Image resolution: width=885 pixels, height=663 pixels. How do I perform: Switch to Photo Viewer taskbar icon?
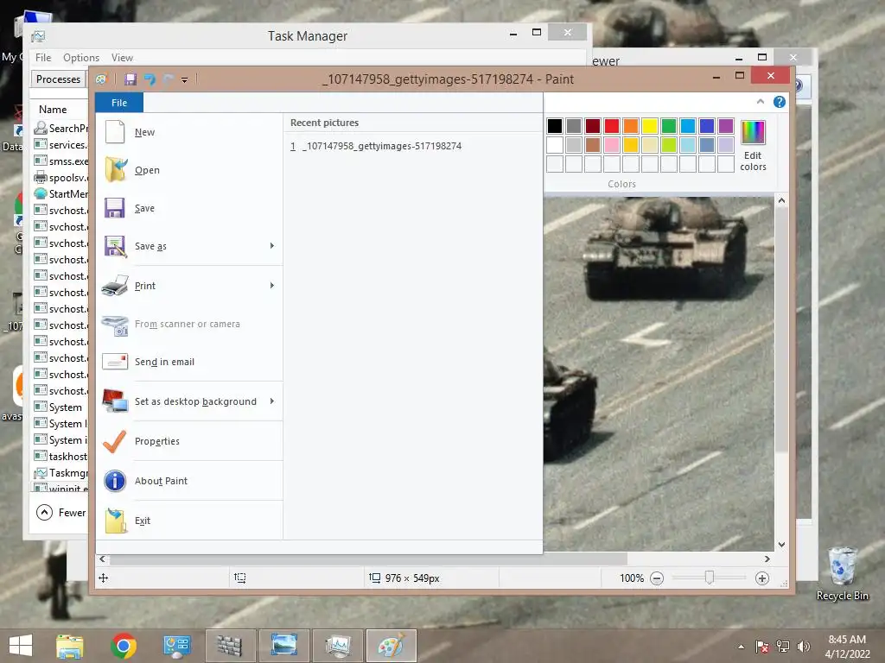283,646
